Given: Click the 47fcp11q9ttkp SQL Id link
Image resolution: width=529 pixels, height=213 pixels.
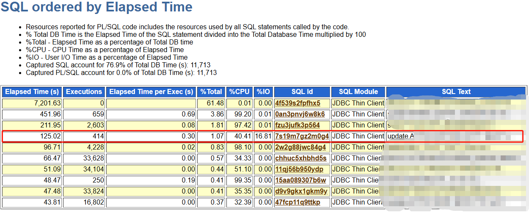Looking at the screenshot, I should [x=298, y=202].
